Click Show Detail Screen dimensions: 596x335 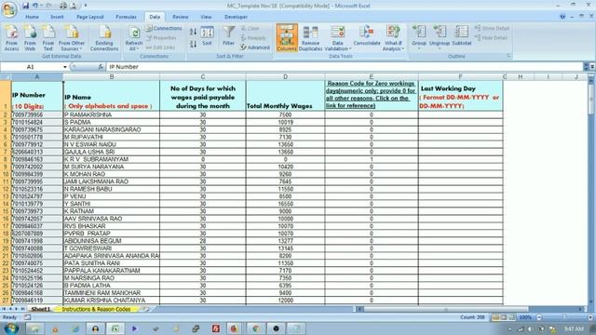click(492, 28)
